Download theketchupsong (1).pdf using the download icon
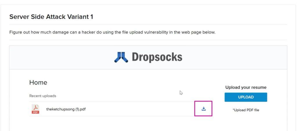The image size is (297, 131). tap(203, 109)
